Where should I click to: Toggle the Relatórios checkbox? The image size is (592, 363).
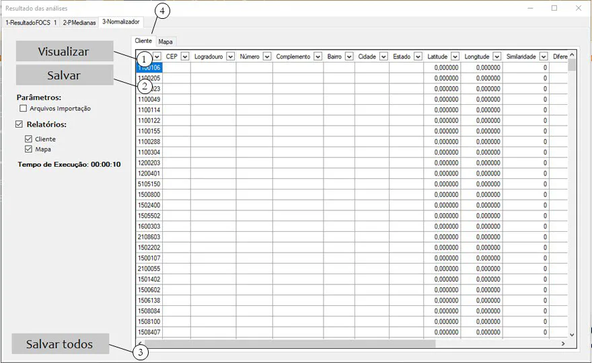[19, 124]
